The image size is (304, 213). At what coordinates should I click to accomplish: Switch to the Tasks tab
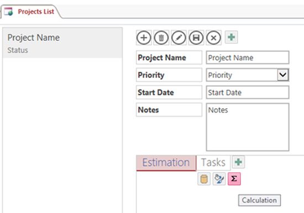point(213,163)
